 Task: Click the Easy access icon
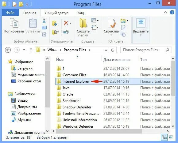coord(94,27)
